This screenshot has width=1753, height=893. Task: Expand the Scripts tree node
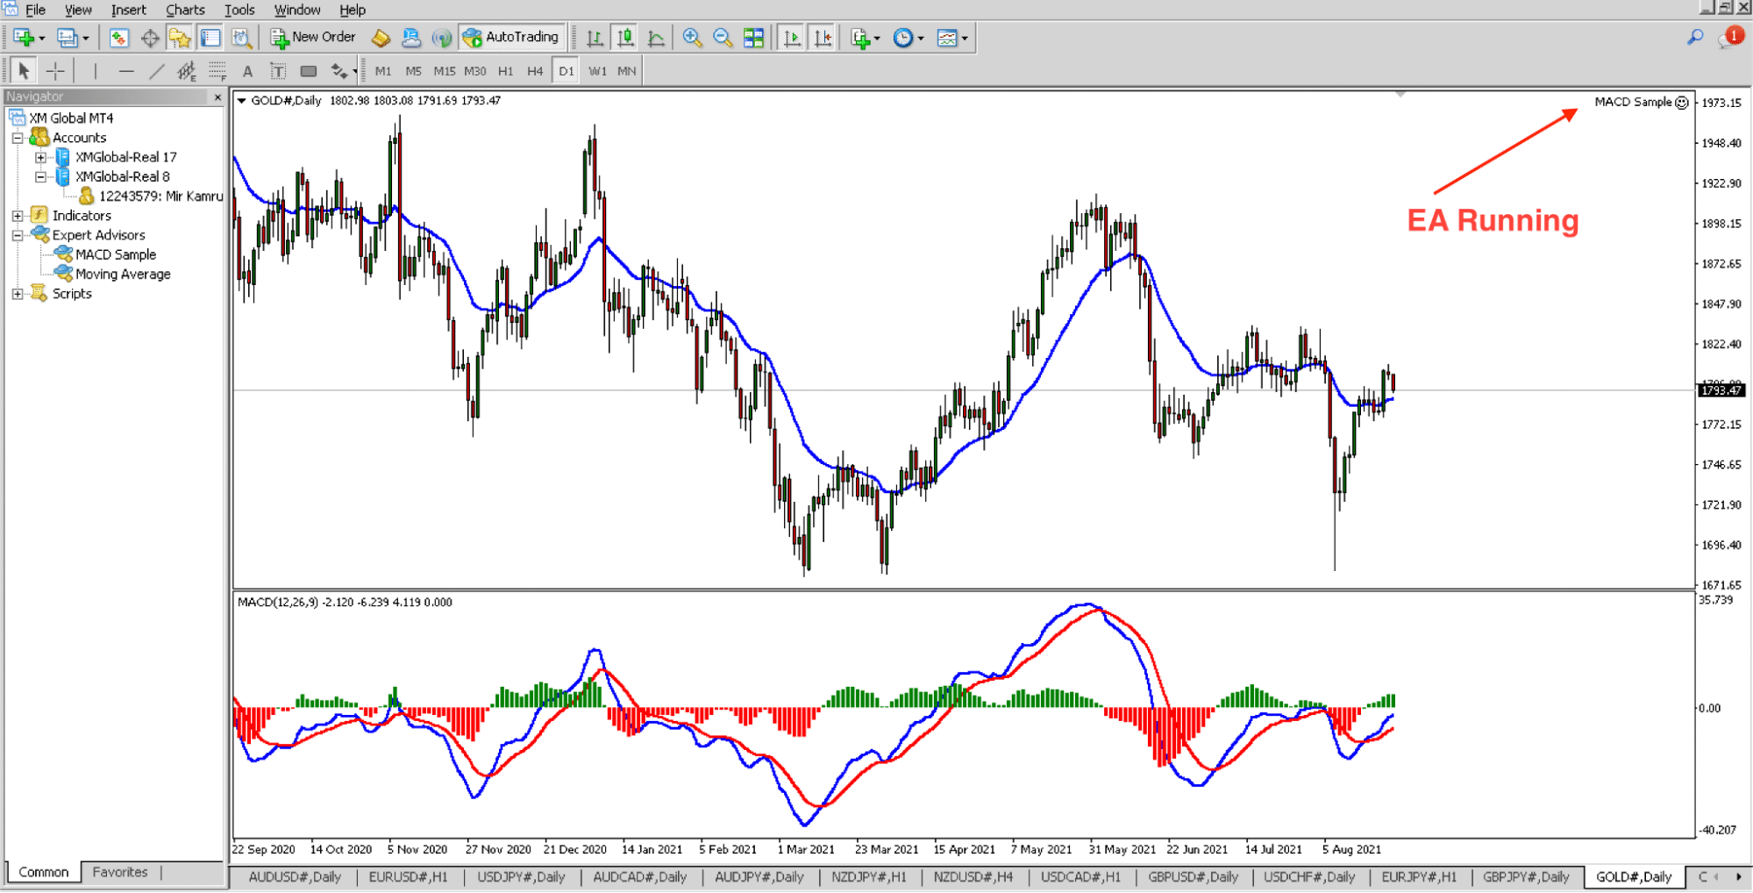point(18,294)
